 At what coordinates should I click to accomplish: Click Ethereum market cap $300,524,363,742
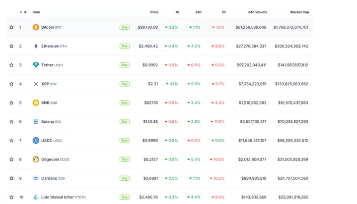(291, 46)
